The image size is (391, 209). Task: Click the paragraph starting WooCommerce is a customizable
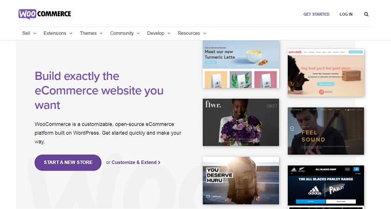click(x=108, y=133)
